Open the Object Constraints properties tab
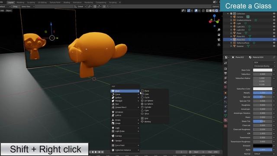This screenshot has height=156, width=277. click(225, 111)
